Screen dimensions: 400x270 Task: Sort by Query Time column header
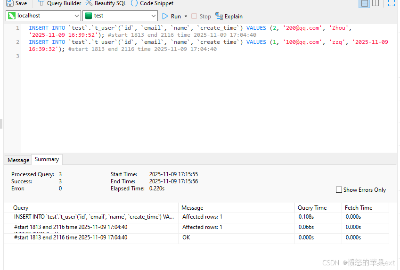[318, 208]
